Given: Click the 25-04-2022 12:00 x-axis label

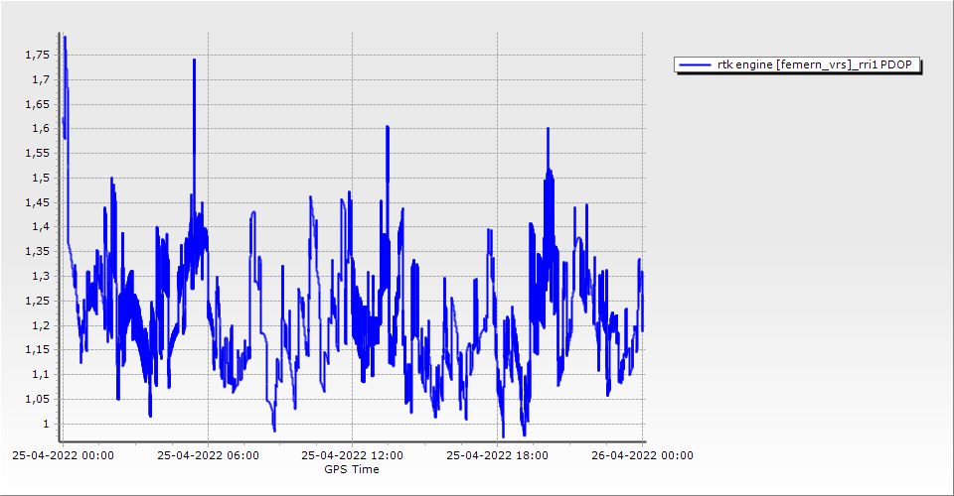Looking at the screenshot, I should [352, 456].
